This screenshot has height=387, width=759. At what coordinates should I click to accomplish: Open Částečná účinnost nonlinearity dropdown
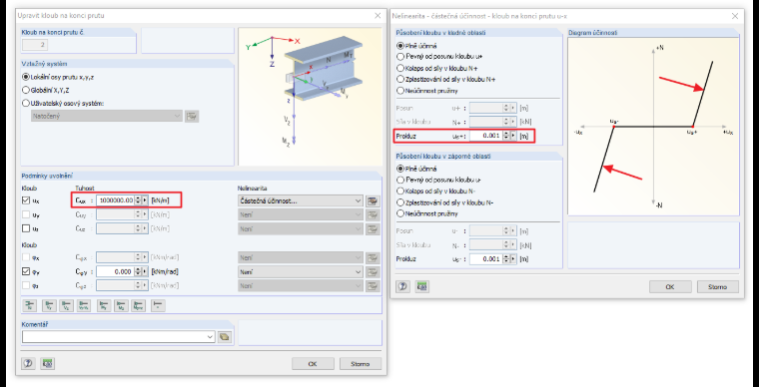(x=301, y=201)
